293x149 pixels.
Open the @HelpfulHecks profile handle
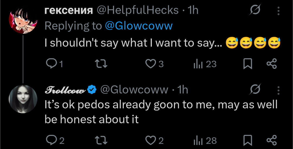(x=138, y=10)
